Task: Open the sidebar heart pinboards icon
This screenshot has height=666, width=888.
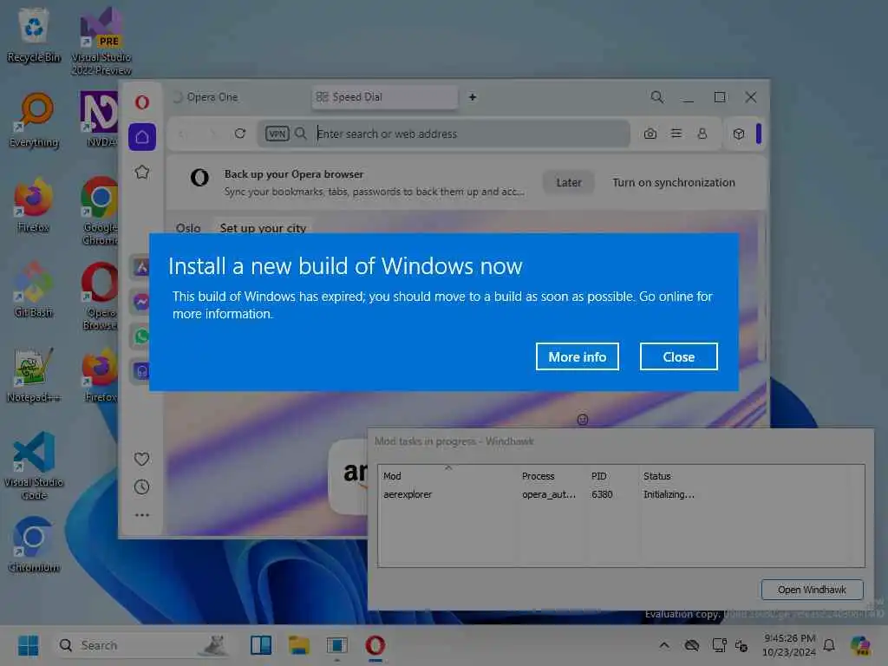Action: (141, 458)
